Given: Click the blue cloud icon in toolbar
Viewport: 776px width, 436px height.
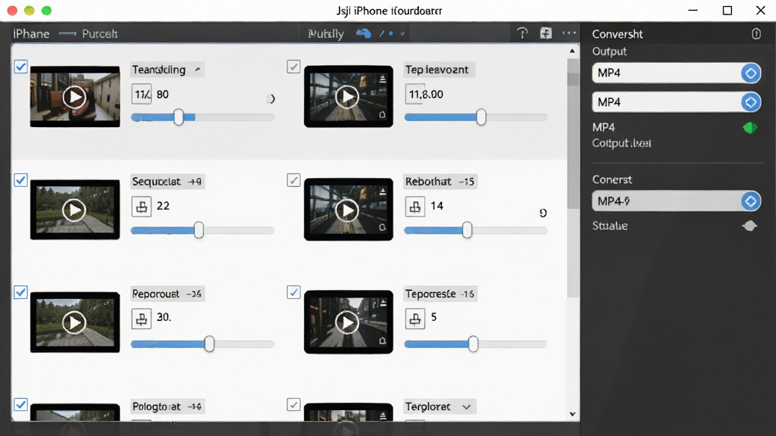Looking at the screenshot, I should pos(363,33).
